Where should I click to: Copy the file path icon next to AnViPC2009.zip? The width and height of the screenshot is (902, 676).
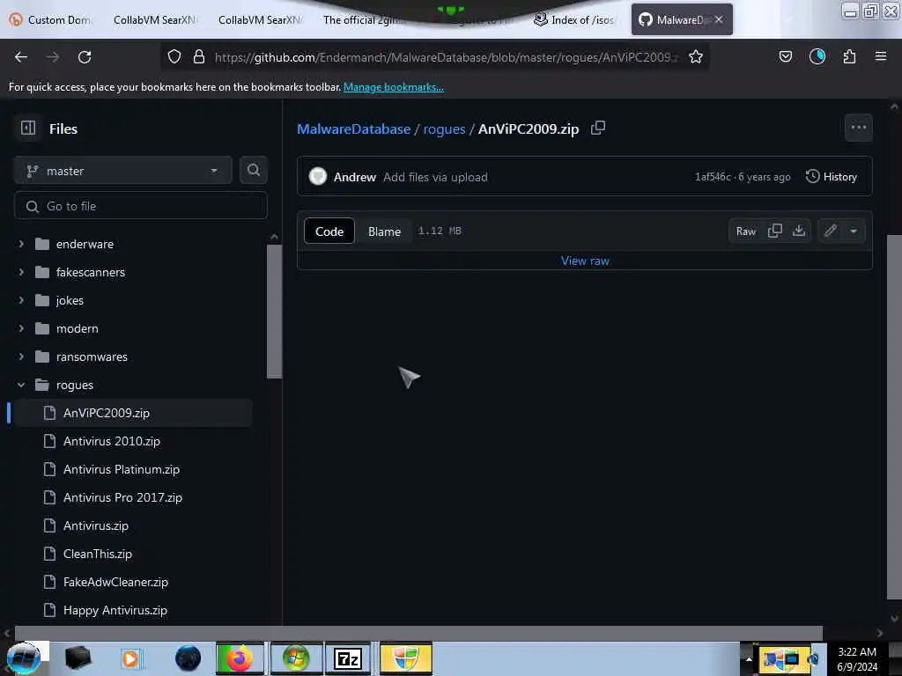pos(598,128)
